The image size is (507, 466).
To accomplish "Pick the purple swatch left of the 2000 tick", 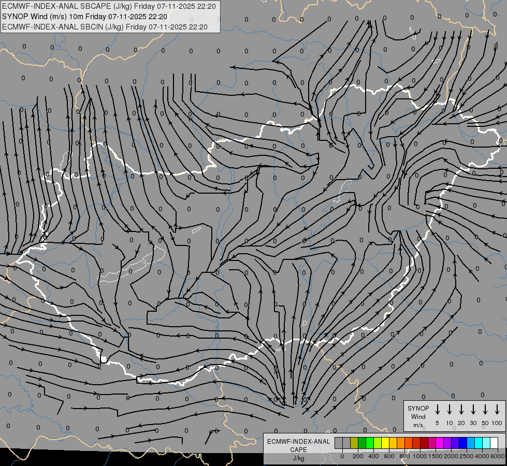I will [x=447, y=443].
